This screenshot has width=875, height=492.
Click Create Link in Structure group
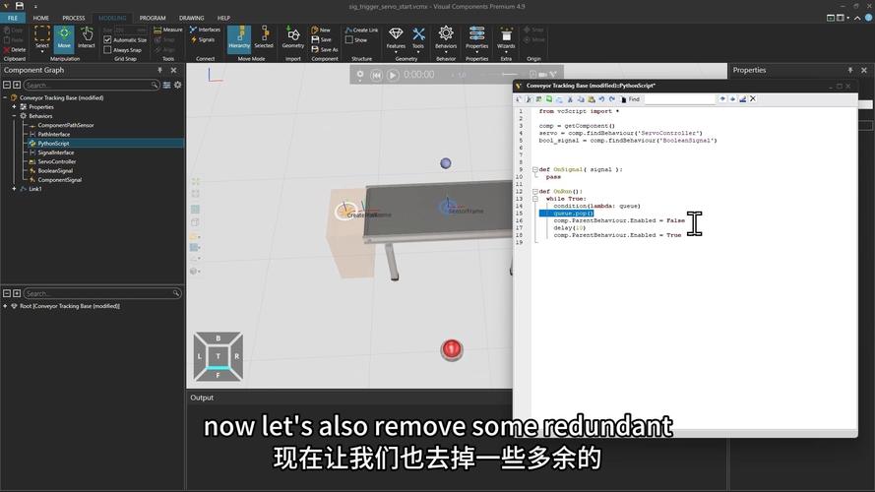tap(361, 30)
